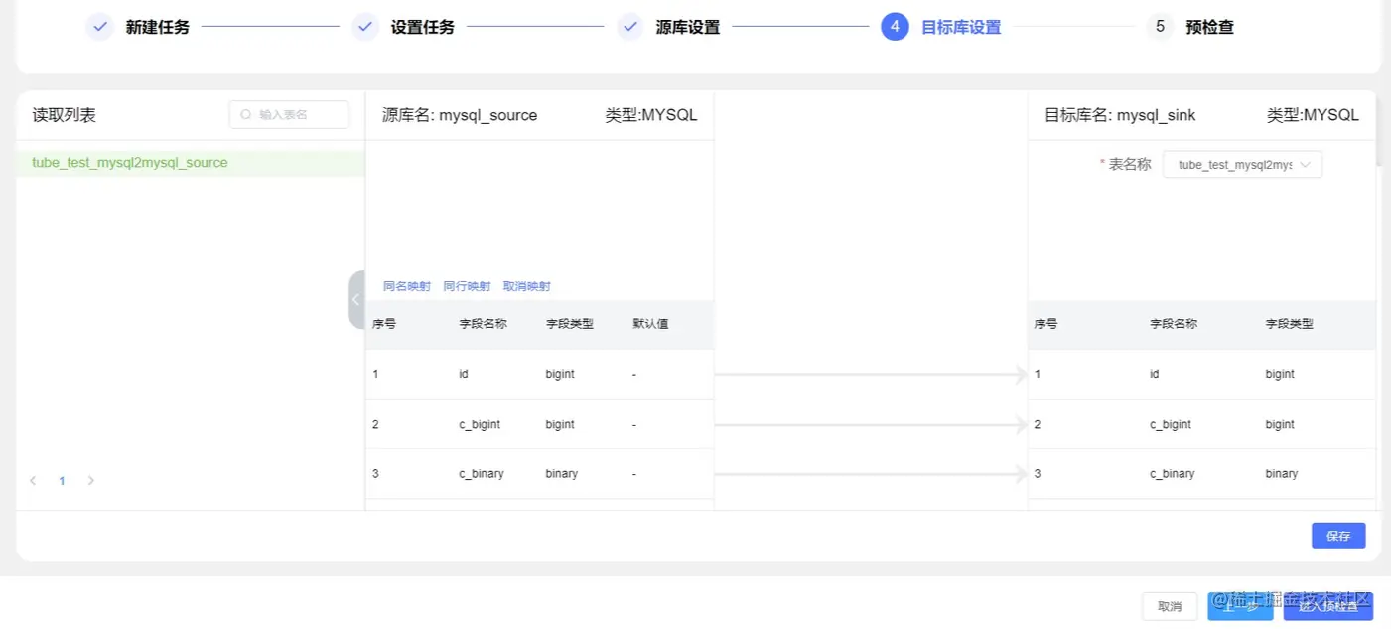
Task: Click the 取消 button at bottom
Action: pos(1170,606)
